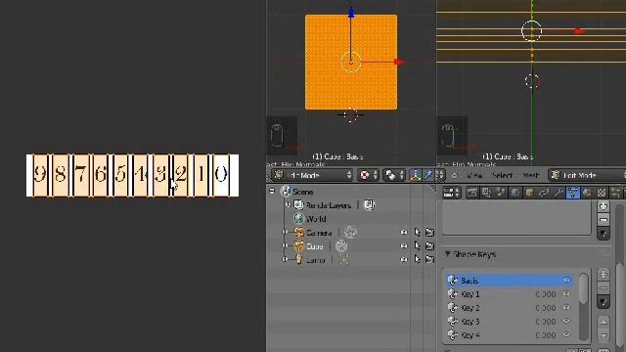
Task: Select the Cube item in outliner
Action: tap(309, 246)
